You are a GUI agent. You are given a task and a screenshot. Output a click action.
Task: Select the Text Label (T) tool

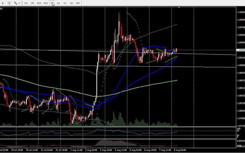tap(9, 3)
